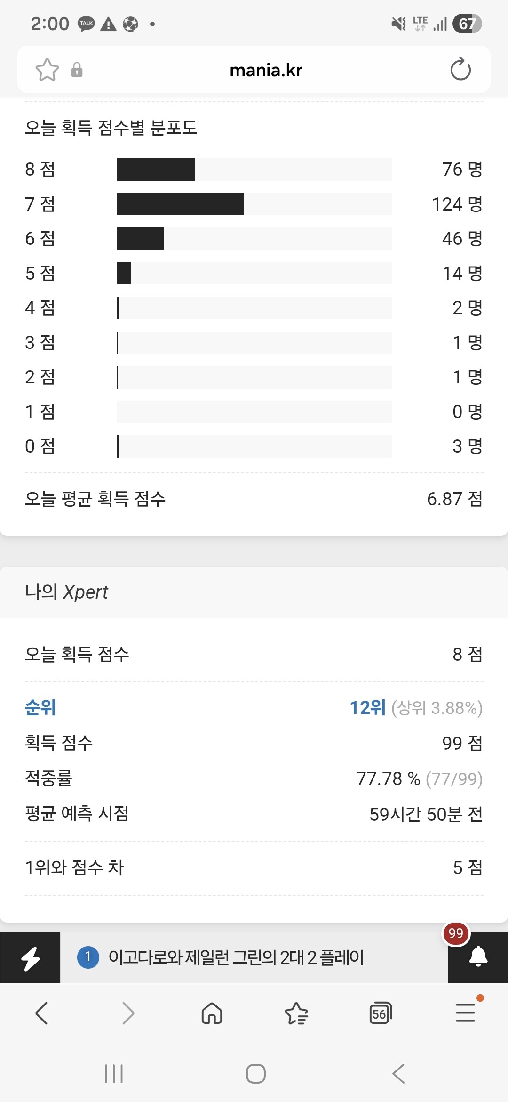Open bookmarks list star icon
508x1102 pixels.
(296, 1013)
